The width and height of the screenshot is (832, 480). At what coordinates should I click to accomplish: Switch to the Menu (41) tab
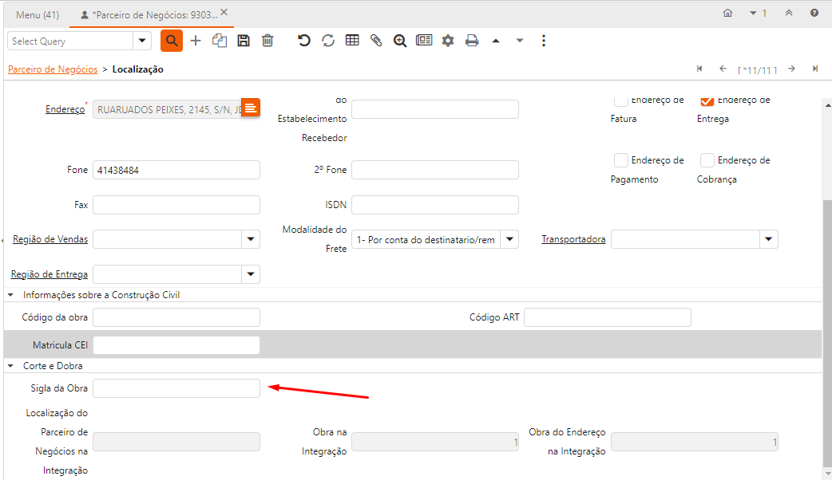tap(38, 14)
